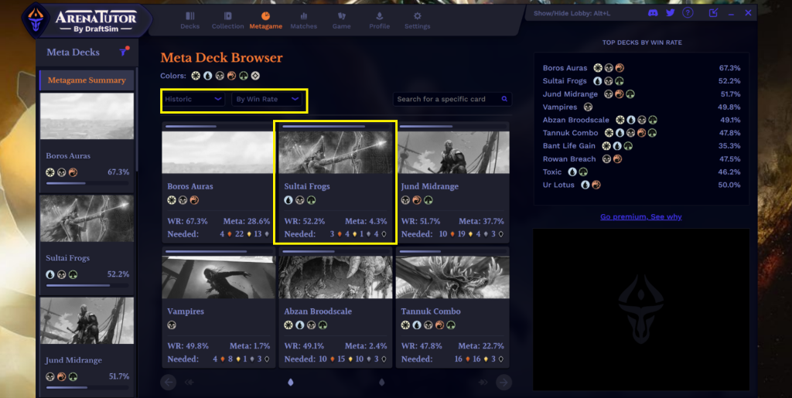Go to next page of decks arrow

tap(504, 382)
